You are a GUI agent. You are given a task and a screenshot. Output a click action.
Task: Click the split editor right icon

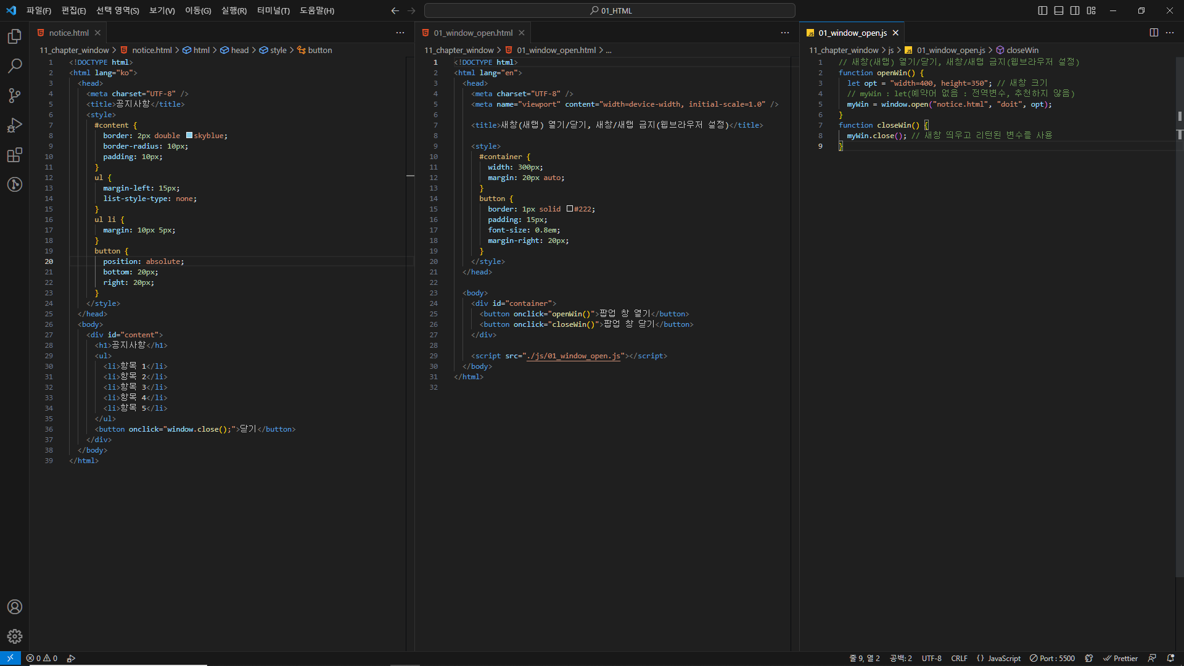pyautogui.click(x=1154, y=33)
